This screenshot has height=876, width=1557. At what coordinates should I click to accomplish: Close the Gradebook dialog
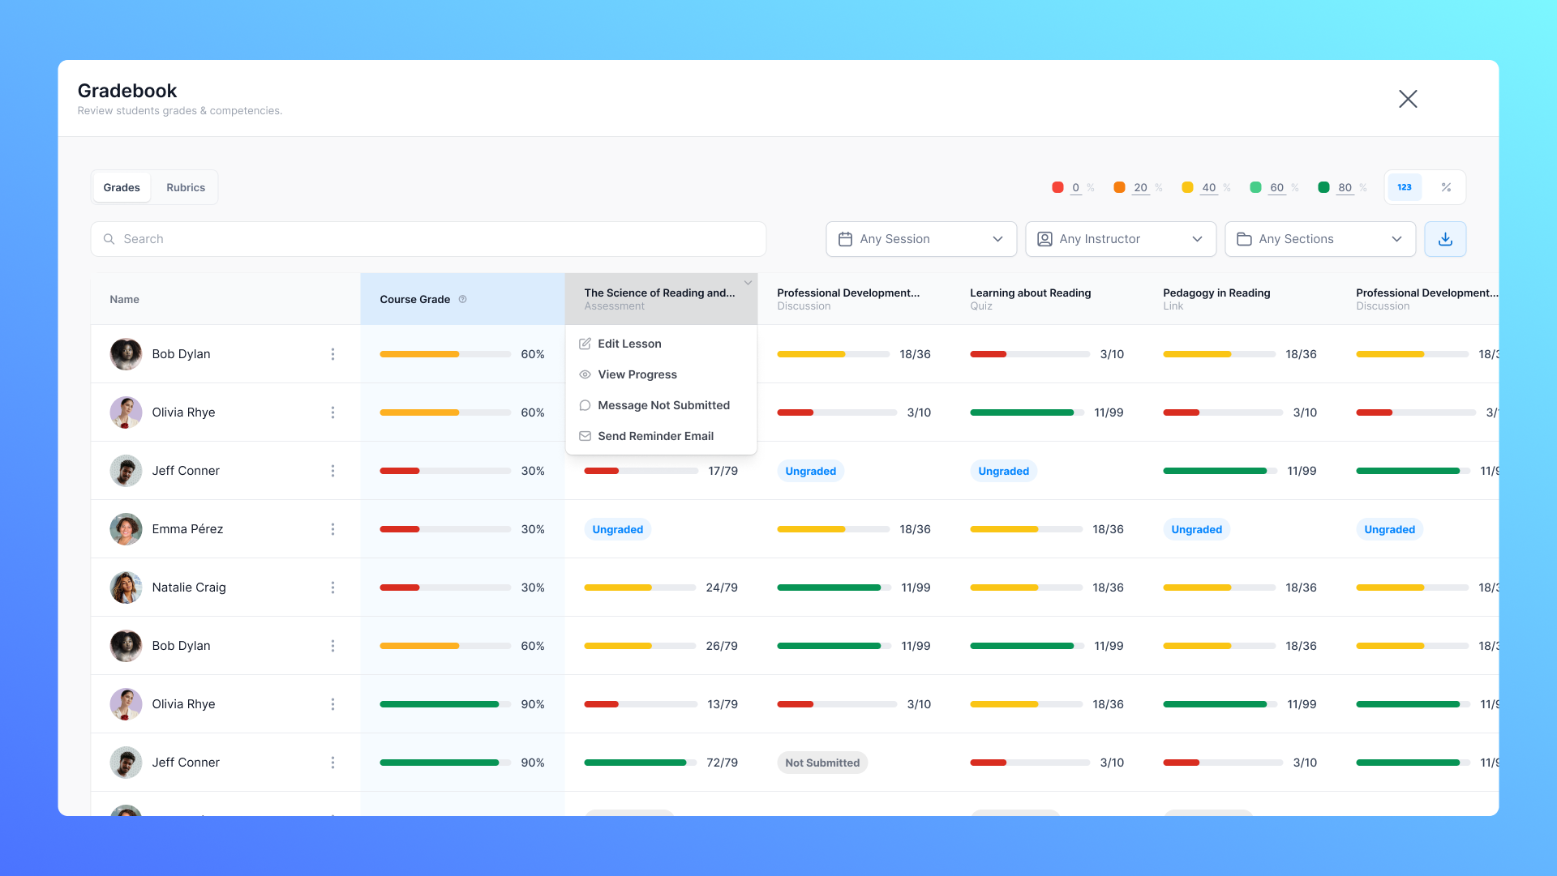point(1408,99)
